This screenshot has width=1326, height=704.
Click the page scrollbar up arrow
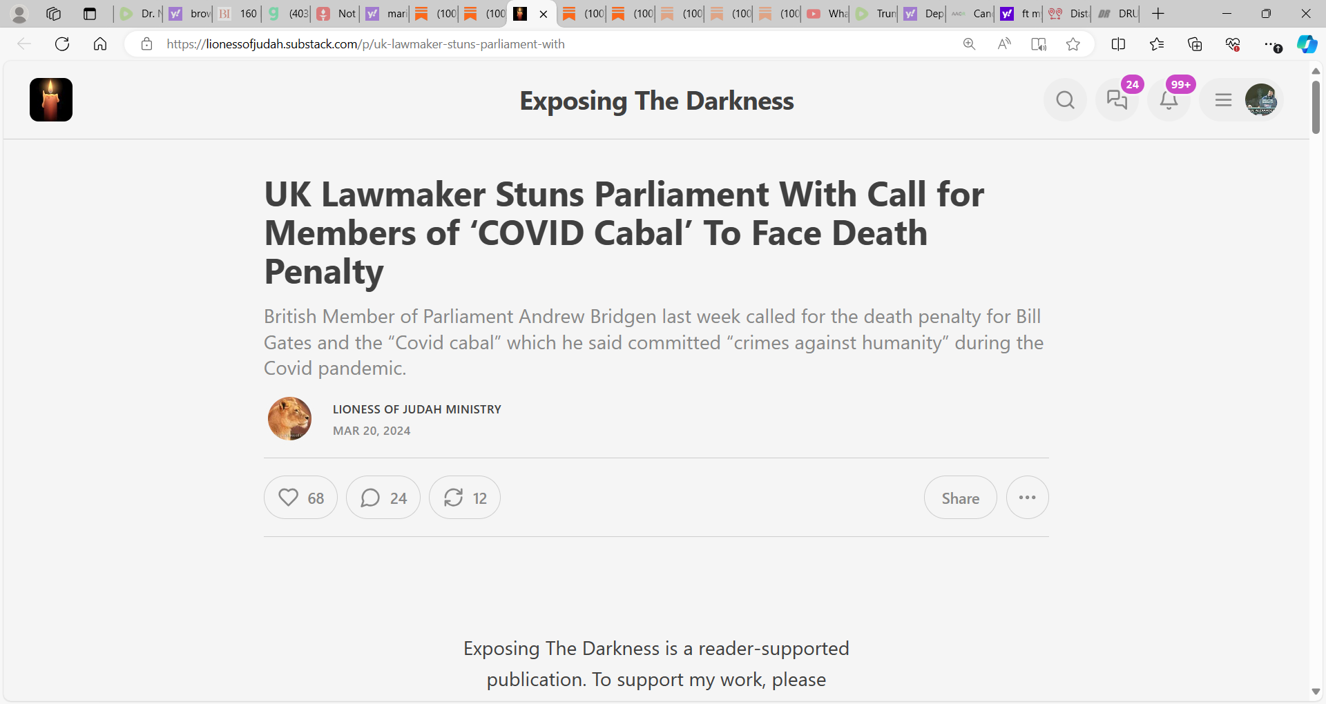coord(1316,71)
